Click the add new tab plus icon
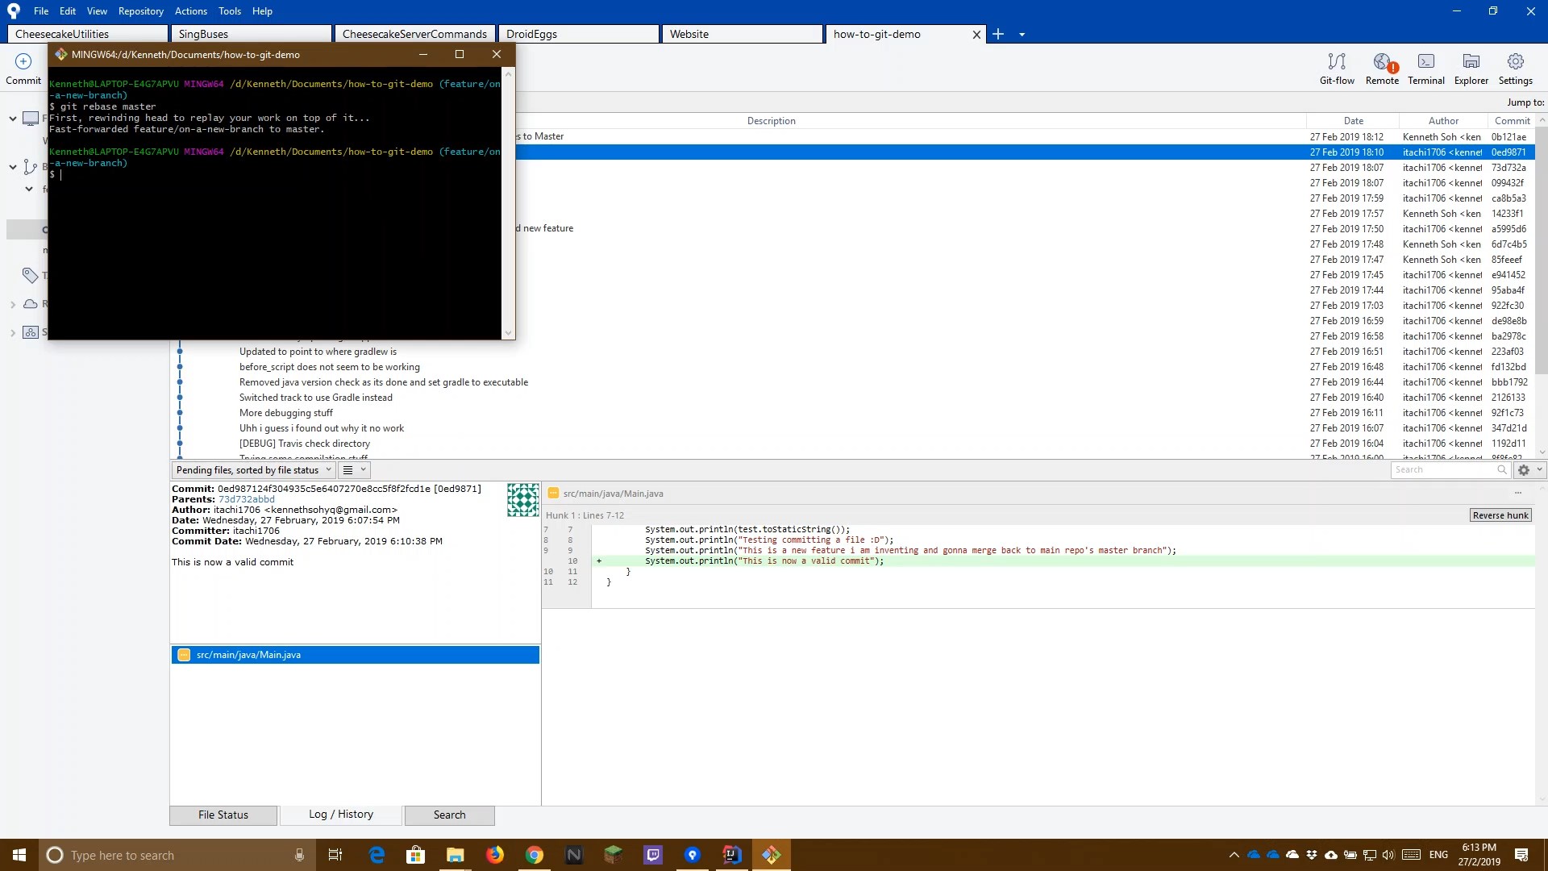Screen dimensions: 1548x871 point(998,34)
